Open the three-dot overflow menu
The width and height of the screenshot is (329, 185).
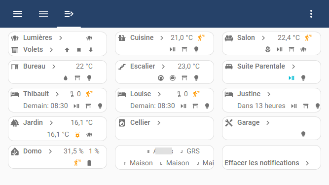click(311, 14)
